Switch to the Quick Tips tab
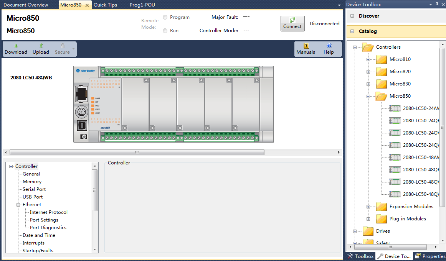Screen dimensions: 446x261 [105, 5]
